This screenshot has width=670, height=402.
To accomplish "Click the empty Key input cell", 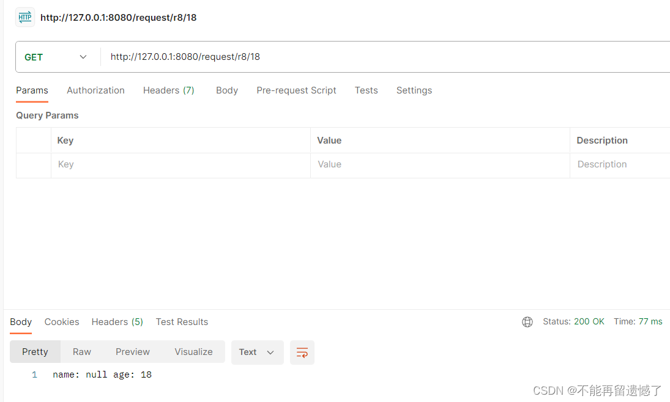I will tap(181, 165).
